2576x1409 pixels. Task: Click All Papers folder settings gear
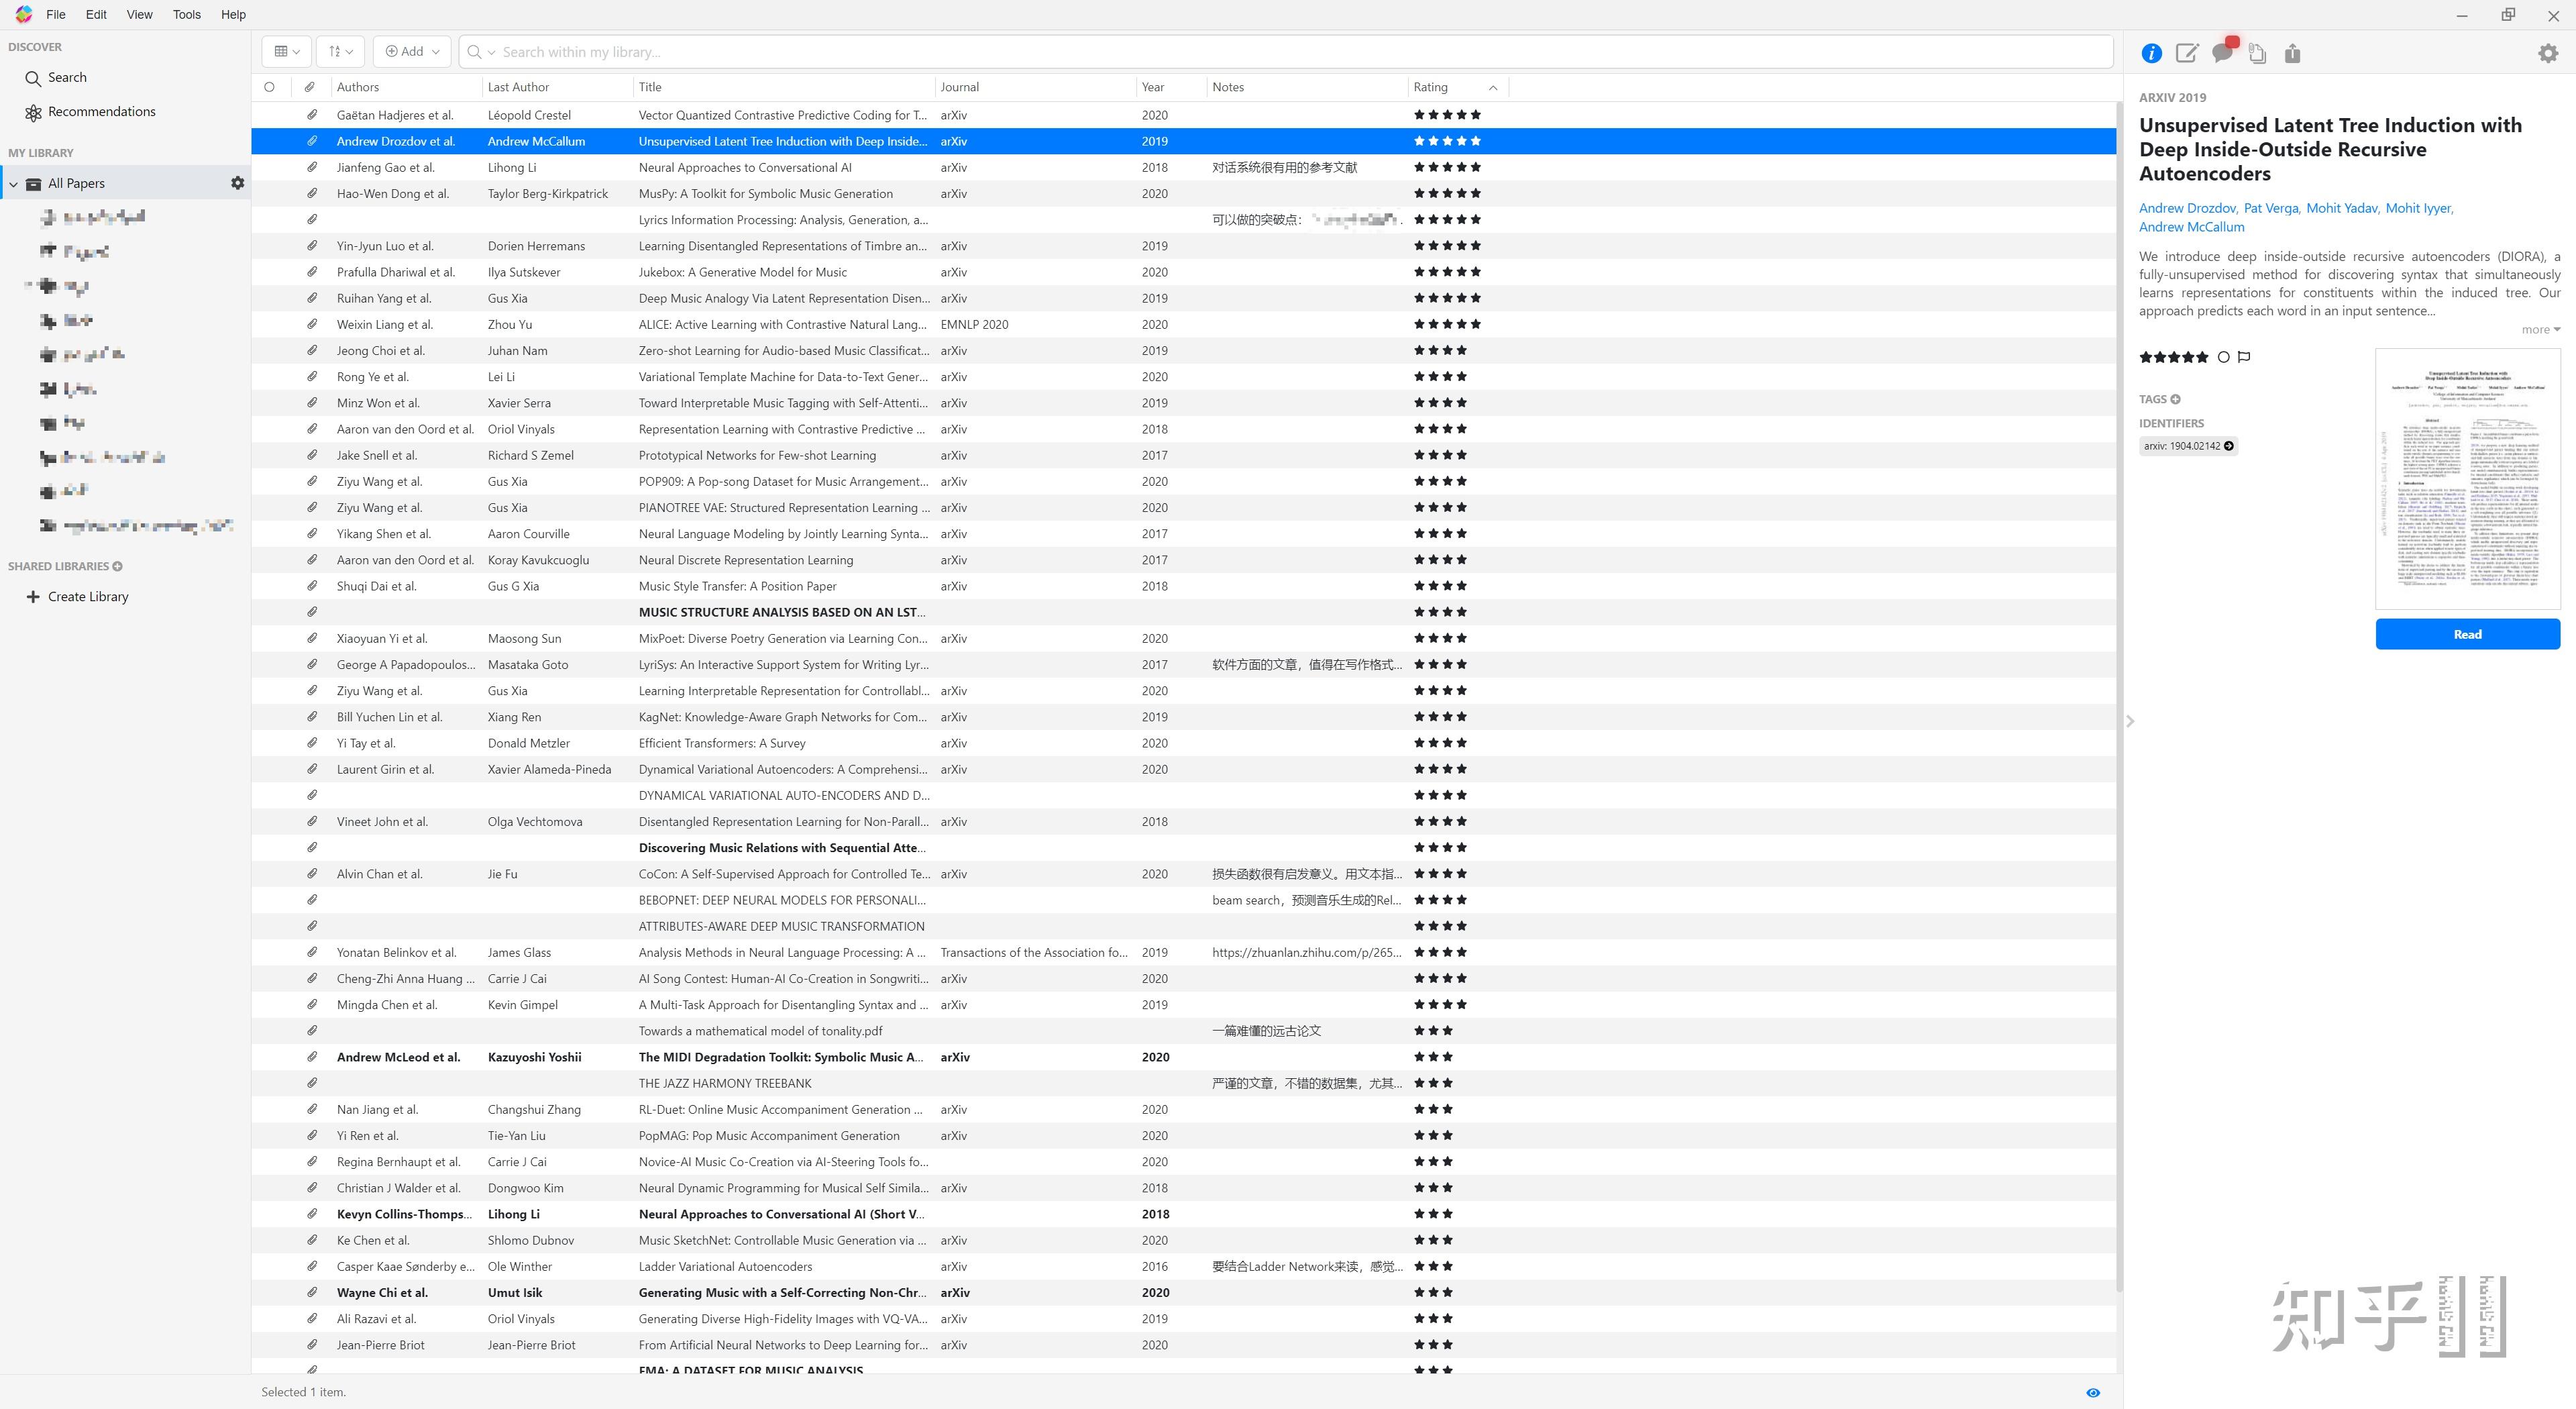coord(237,183)
